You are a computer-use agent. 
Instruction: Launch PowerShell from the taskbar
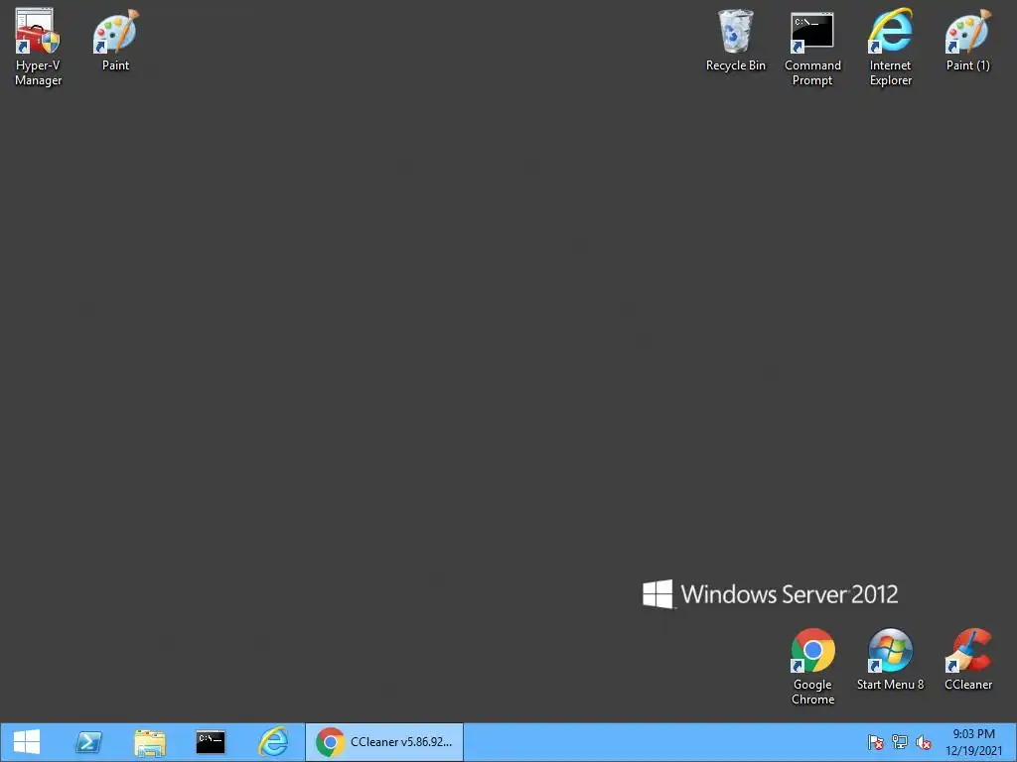(x=88, y=742)
